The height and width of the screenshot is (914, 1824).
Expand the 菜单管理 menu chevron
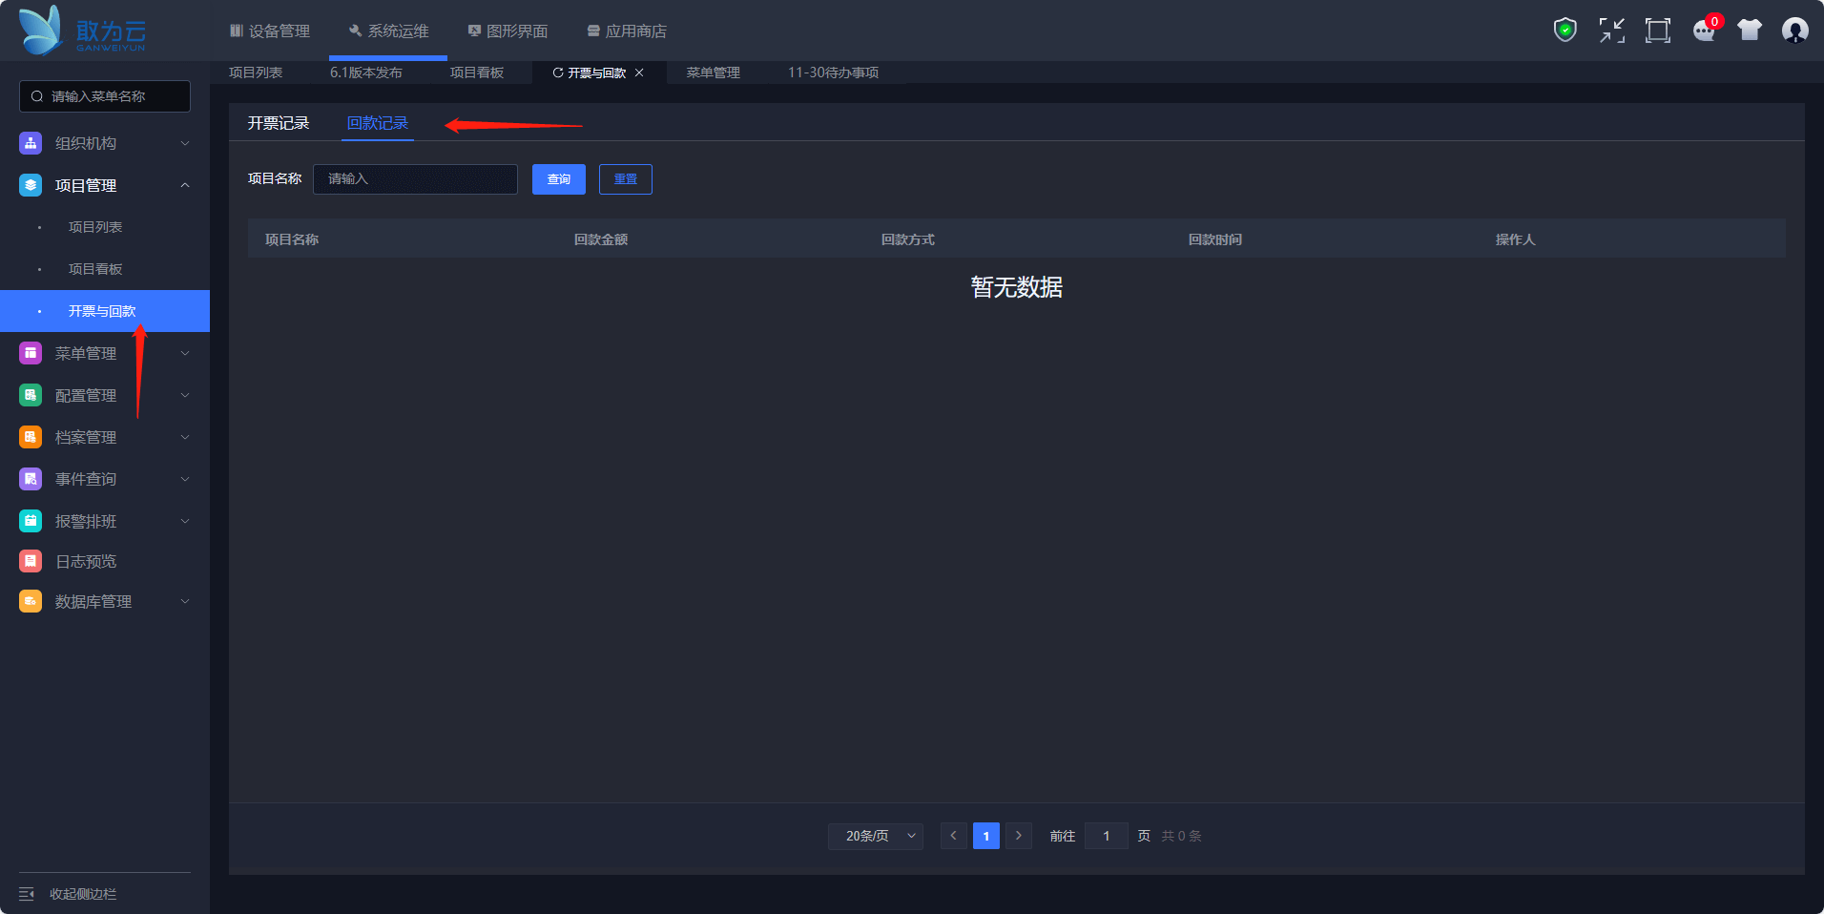[185, 353]
